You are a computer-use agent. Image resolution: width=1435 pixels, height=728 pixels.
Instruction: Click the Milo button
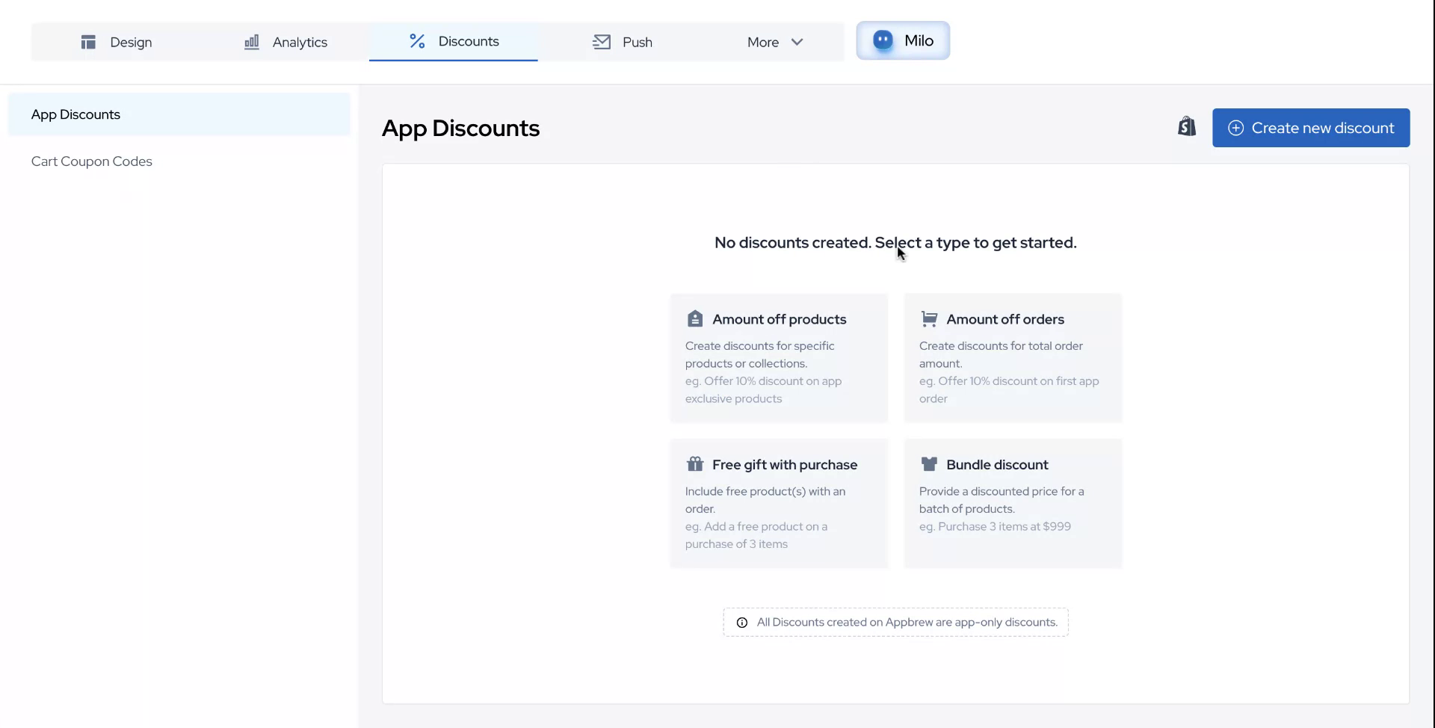coord(902,40)
